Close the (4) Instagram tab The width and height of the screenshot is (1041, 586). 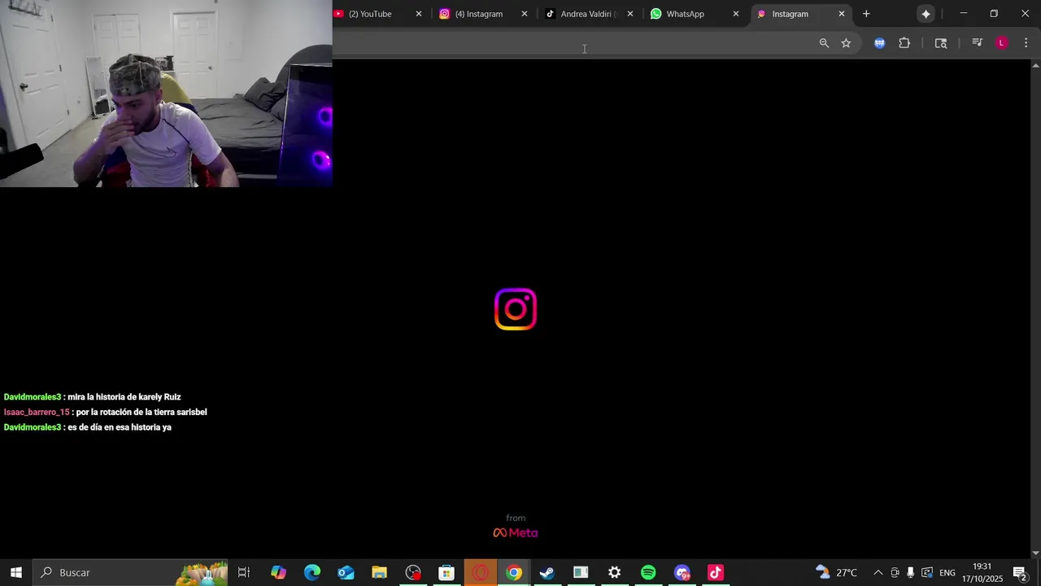(525, 14)
